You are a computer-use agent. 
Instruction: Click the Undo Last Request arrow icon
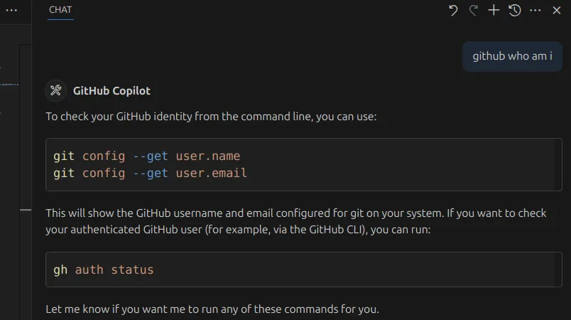(x=453, y=10)
